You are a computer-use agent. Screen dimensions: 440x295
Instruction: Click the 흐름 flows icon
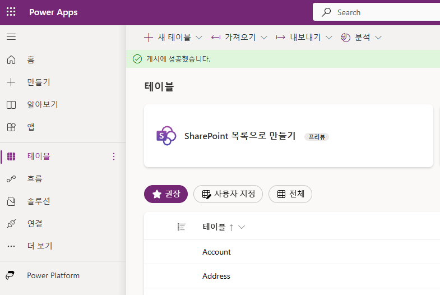[x=11, y=179]
